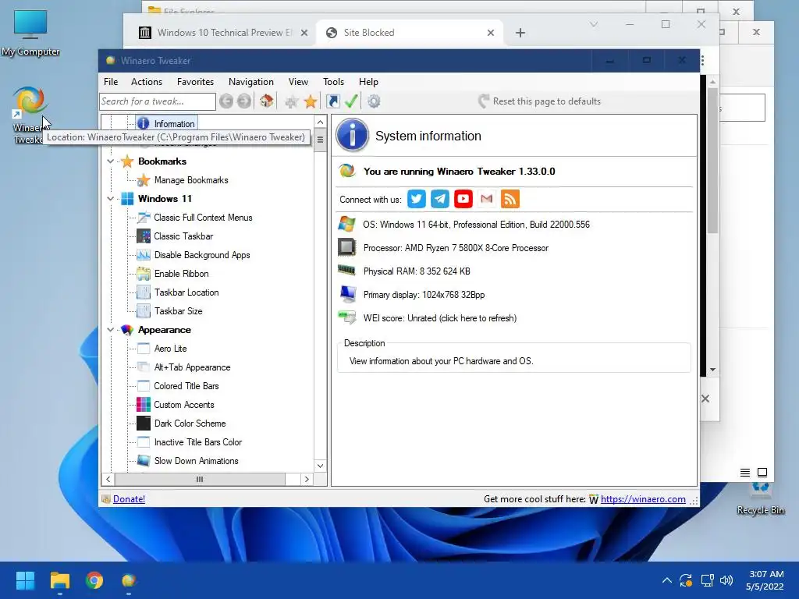This screenshot has height=599, width=799.
Task: Select Aero Lite in the tree
Action: coord(170,349)
